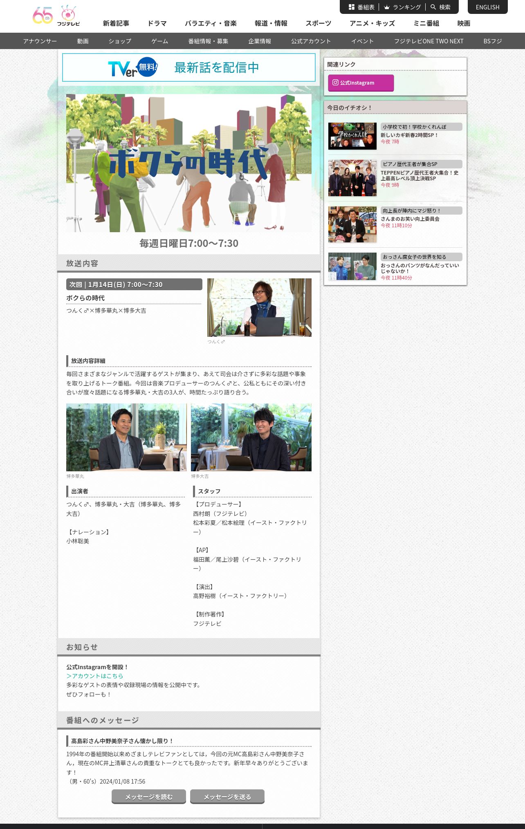Screen dimensions: 525x829
Task: Open the バラエティ・音楽 menu
Action: click(x=211, y=23)
